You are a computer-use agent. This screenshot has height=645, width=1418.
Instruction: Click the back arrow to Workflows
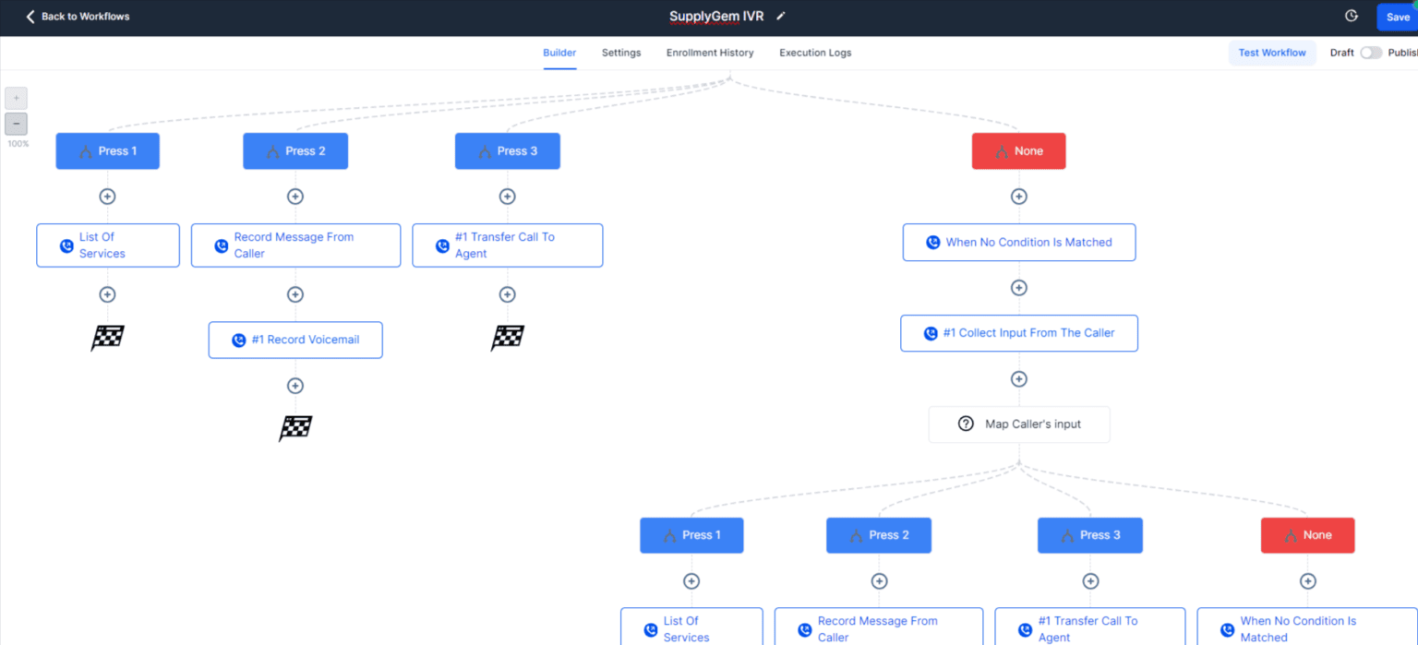pyautogui.click(x=30, y=17)
